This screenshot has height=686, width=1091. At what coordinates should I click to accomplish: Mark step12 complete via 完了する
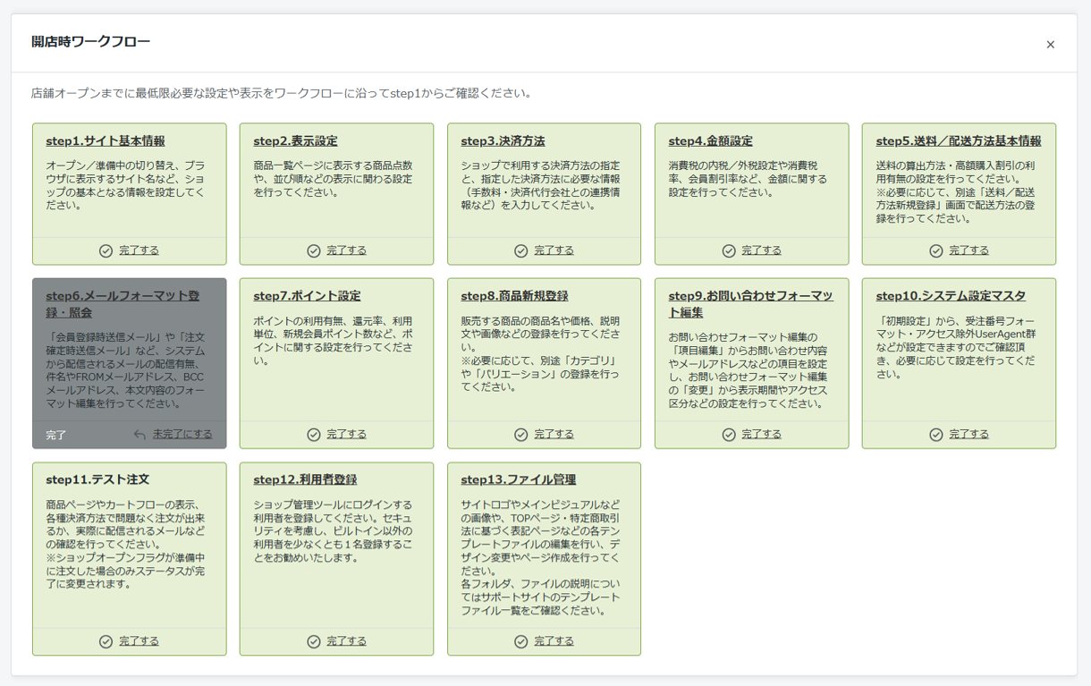pyautogui.click(x=346, y=641)
